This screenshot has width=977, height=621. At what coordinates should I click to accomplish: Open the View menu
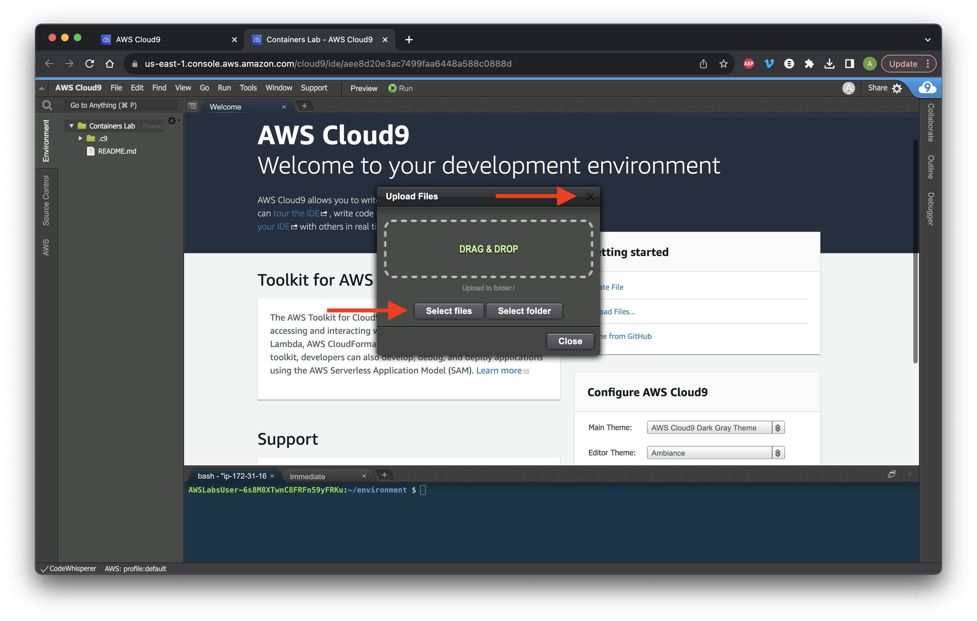pyautogui.click(x=182, y=88)
